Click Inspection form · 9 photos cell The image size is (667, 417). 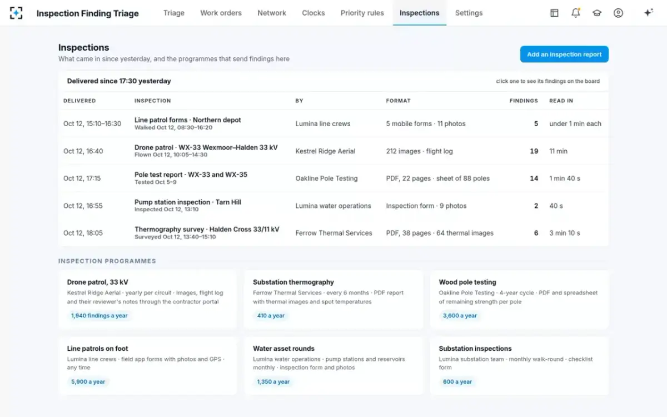tap(426, 206)
